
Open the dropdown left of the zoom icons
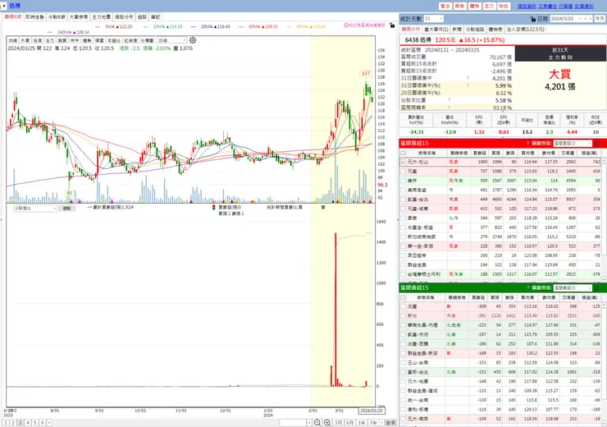(309, 423)
